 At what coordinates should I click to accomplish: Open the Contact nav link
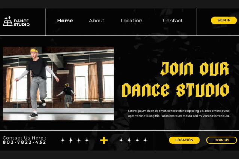[x=173, y=21]
